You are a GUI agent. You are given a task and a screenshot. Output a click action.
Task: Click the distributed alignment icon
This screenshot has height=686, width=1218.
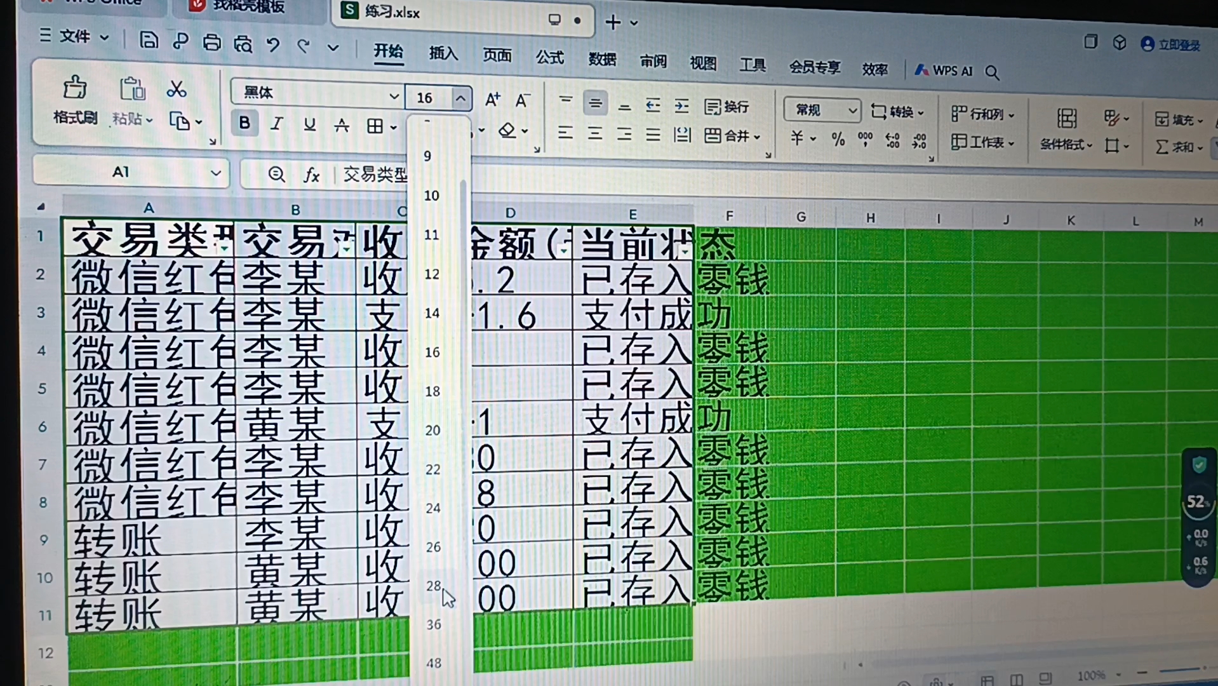coord(682,135)
